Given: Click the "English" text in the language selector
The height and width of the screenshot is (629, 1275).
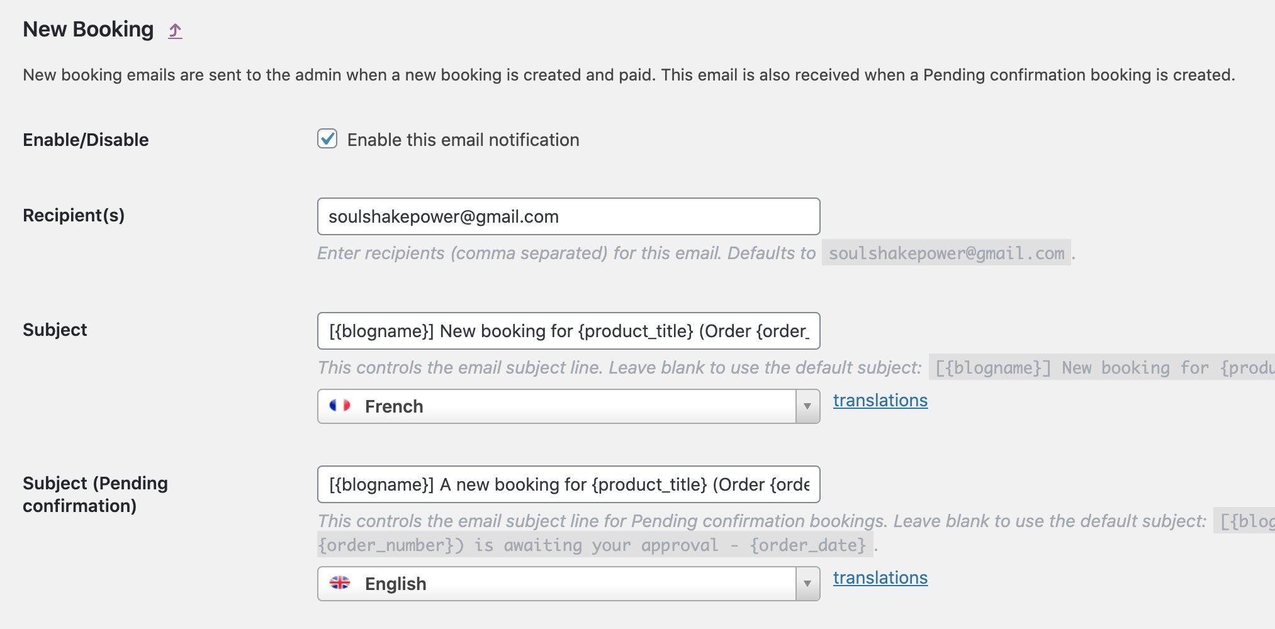Looking at the screenshot, I should 395,584.
